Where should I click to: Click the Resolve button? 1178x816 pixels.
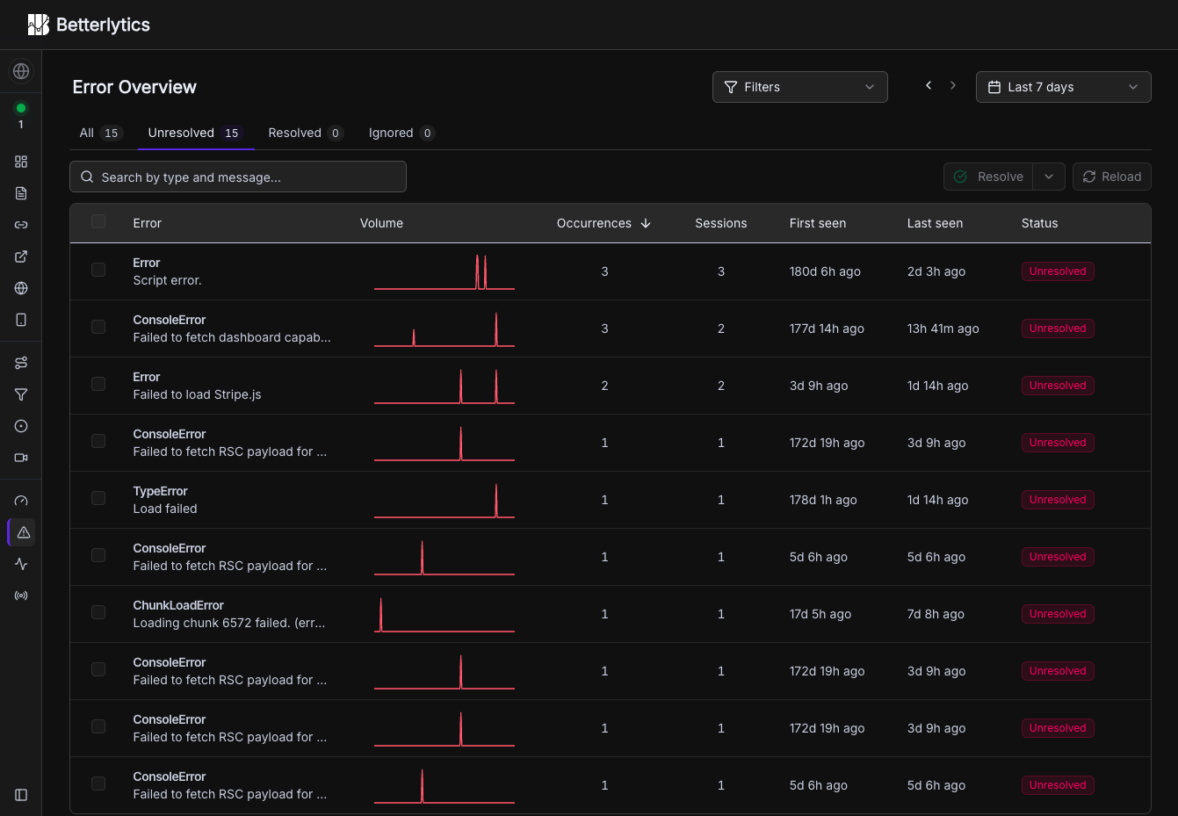(x=988, y=177)
